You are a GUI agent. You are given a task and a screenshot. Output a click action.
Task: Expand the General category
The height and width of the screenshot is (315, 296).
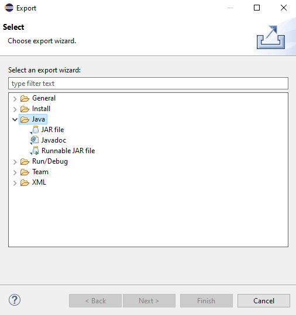click(15, 99)
